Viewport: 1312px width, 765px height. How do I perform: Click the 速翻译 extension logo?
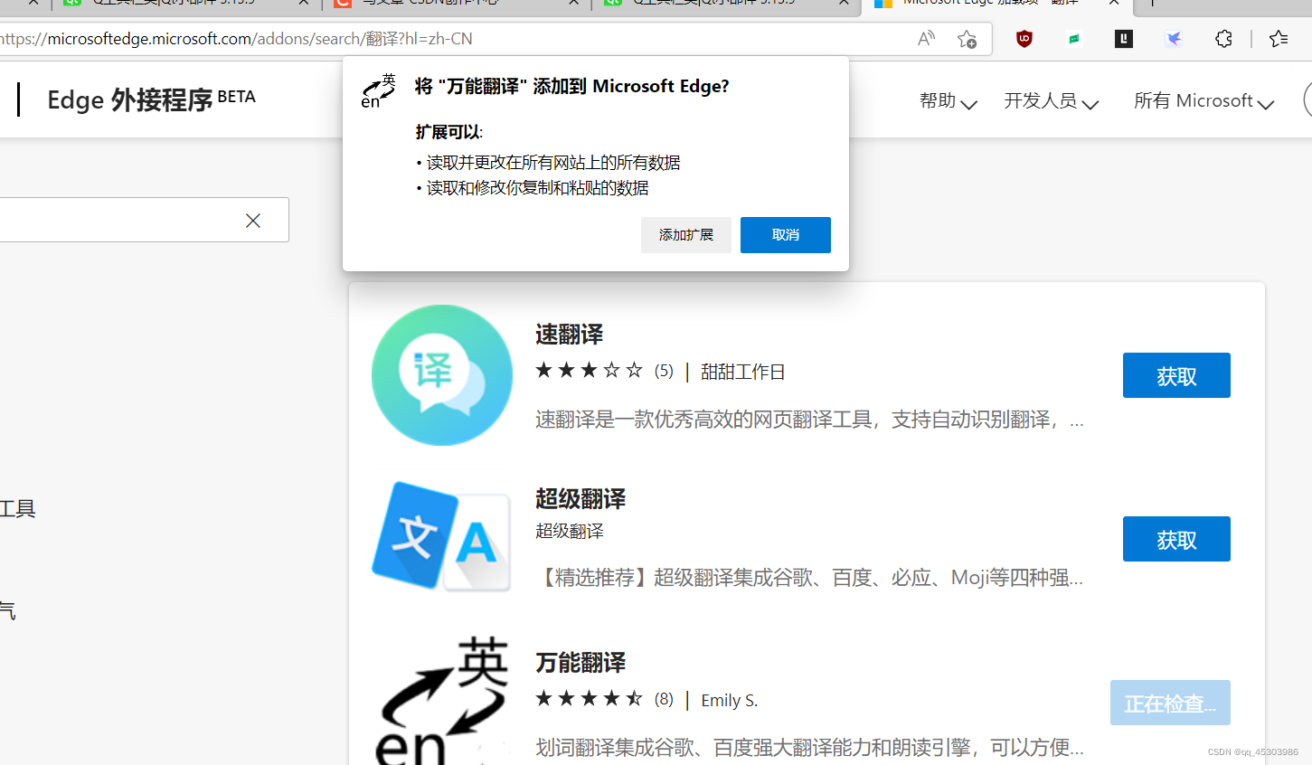(x=442, y=375)
